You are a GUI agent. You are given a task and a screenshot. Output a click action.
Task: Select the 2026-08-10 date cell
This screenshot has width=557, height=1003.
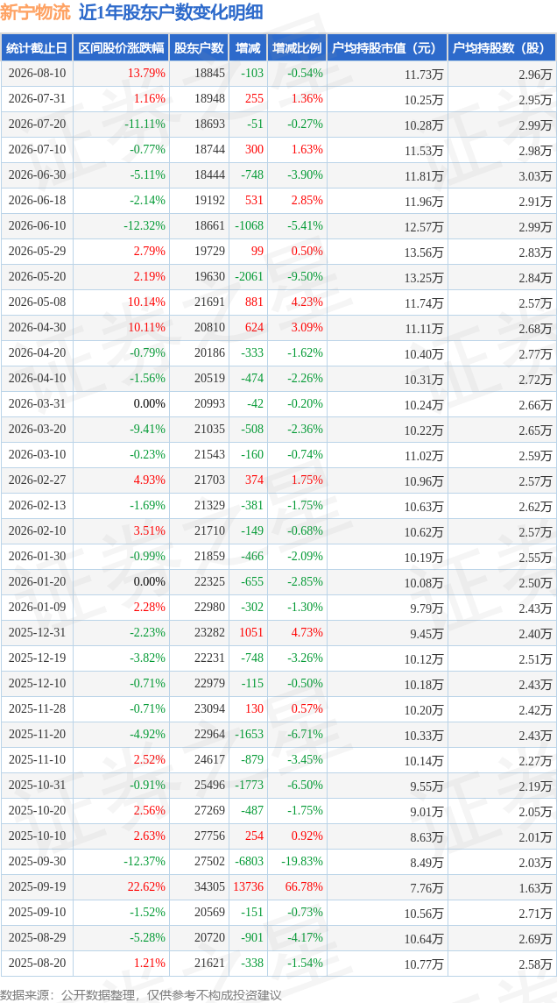(x=37, y=74)
